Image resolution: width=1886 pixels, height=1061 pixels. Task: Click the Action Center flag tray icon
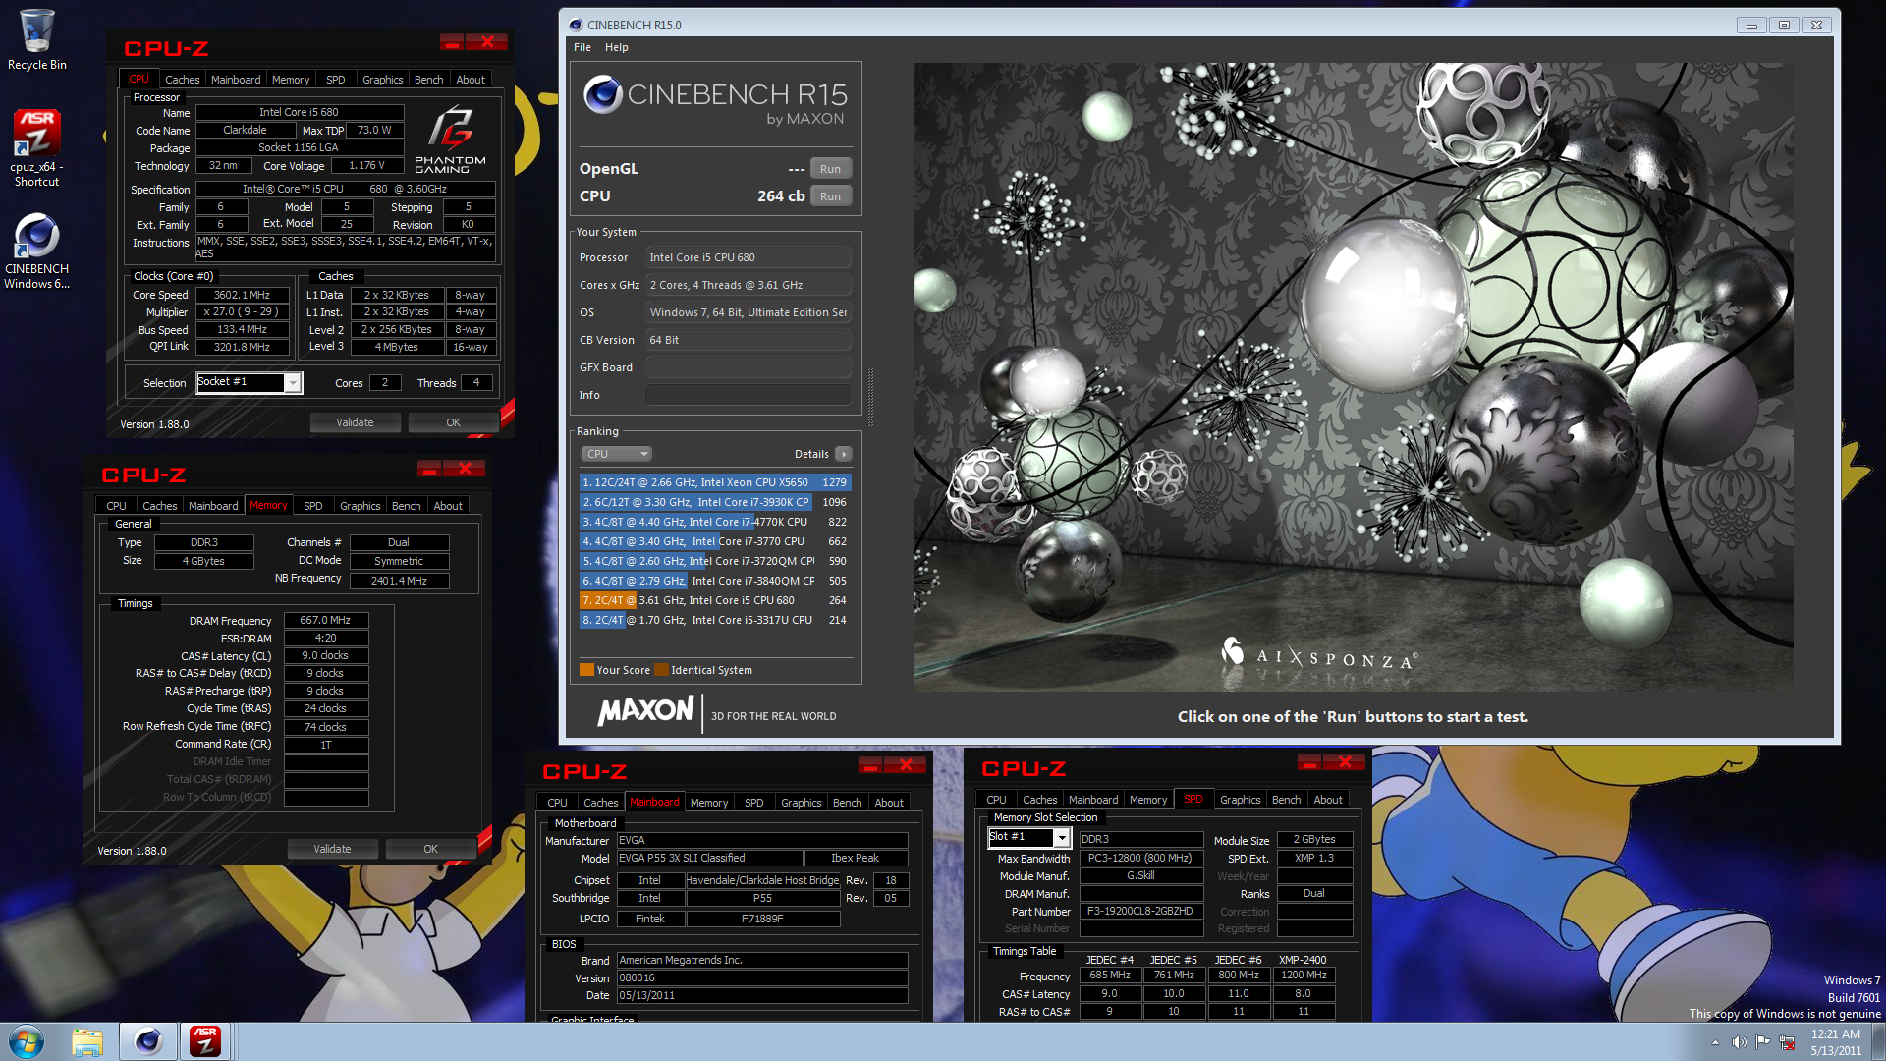coord(1763,1042)
